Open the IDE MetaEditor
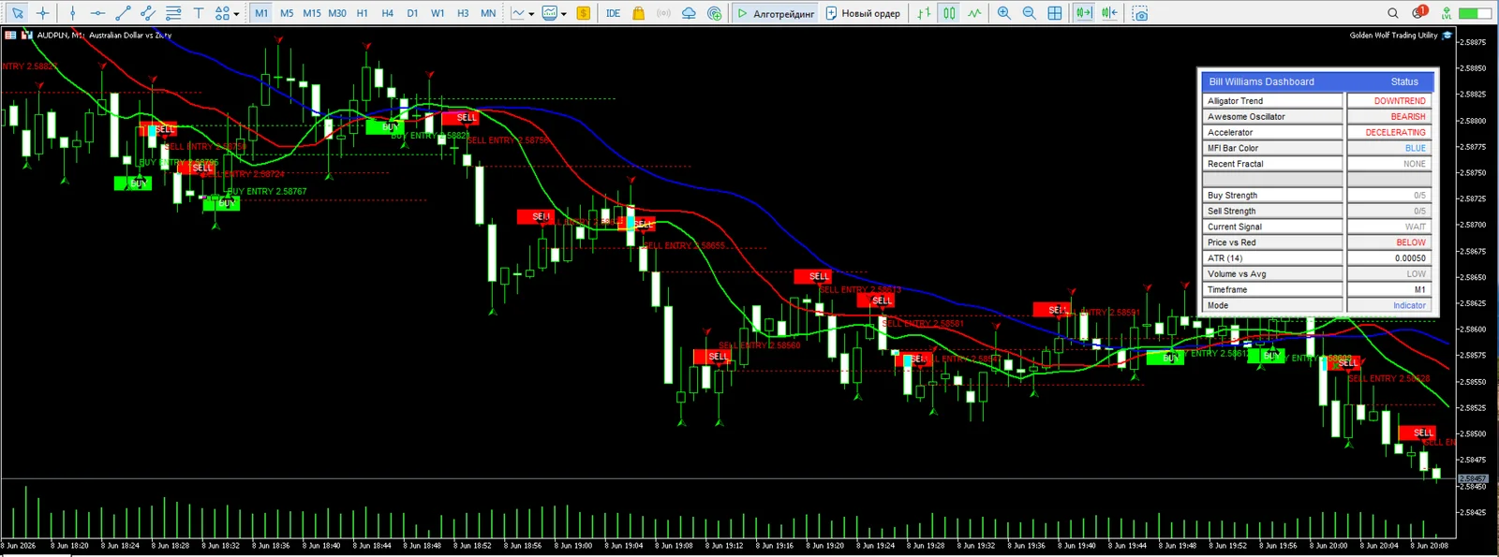 [x=613, y=13]
